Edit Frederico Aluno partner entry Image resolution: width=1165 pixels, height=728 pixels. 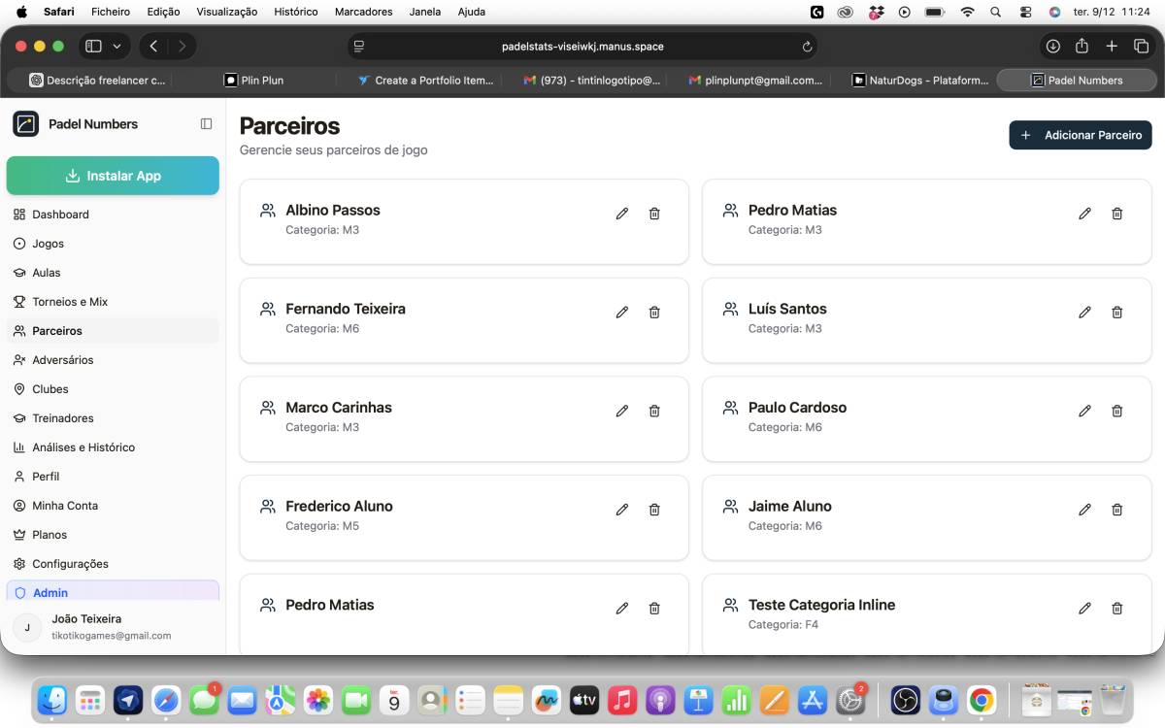point(622,510)
